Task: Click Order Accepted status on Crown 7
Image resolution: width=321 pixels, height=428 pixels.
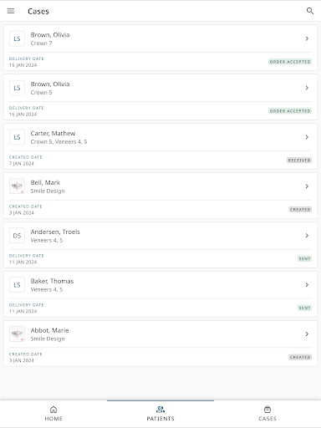Action: click(290, 62)
